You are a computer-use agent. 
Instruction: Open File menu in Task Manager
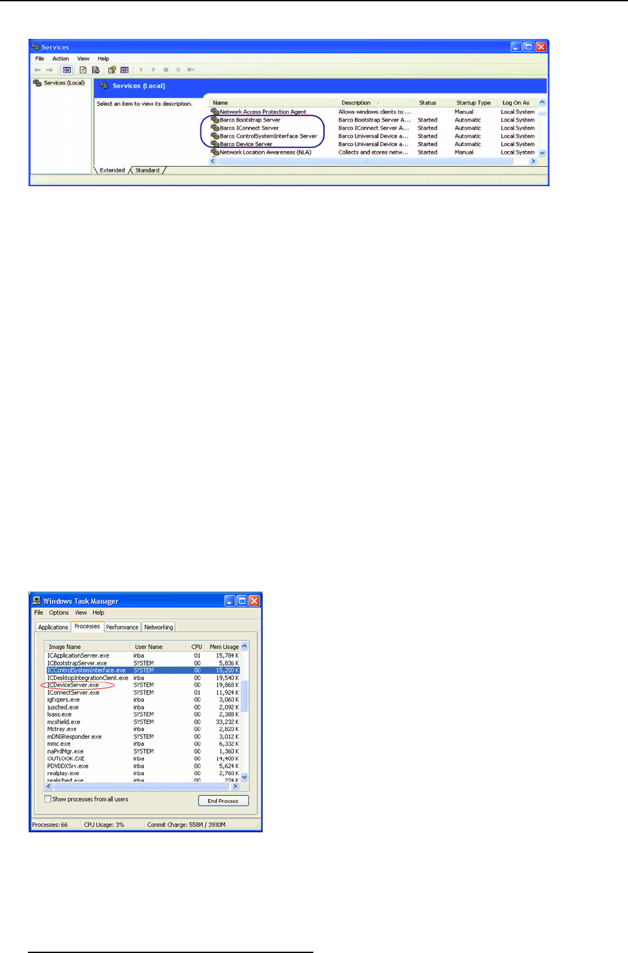(38, 613)
